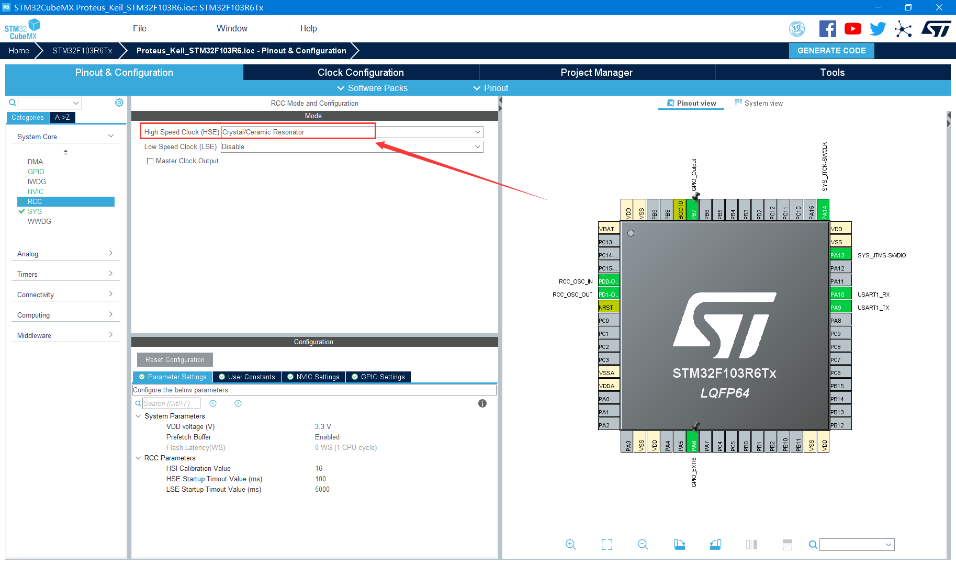Zoom out of the pinout view
956x565 pixels.
pyautogui.click(x=643, y=544)
